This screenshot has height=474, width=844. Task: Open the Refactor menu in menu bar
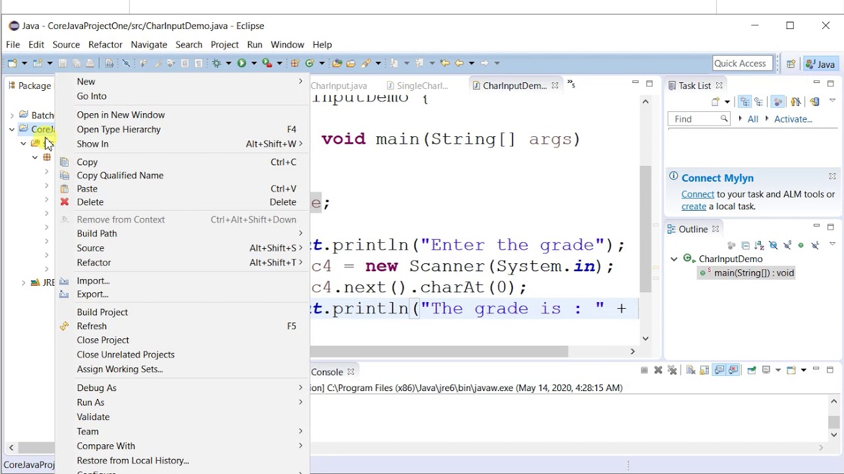[x=105, y=45]
